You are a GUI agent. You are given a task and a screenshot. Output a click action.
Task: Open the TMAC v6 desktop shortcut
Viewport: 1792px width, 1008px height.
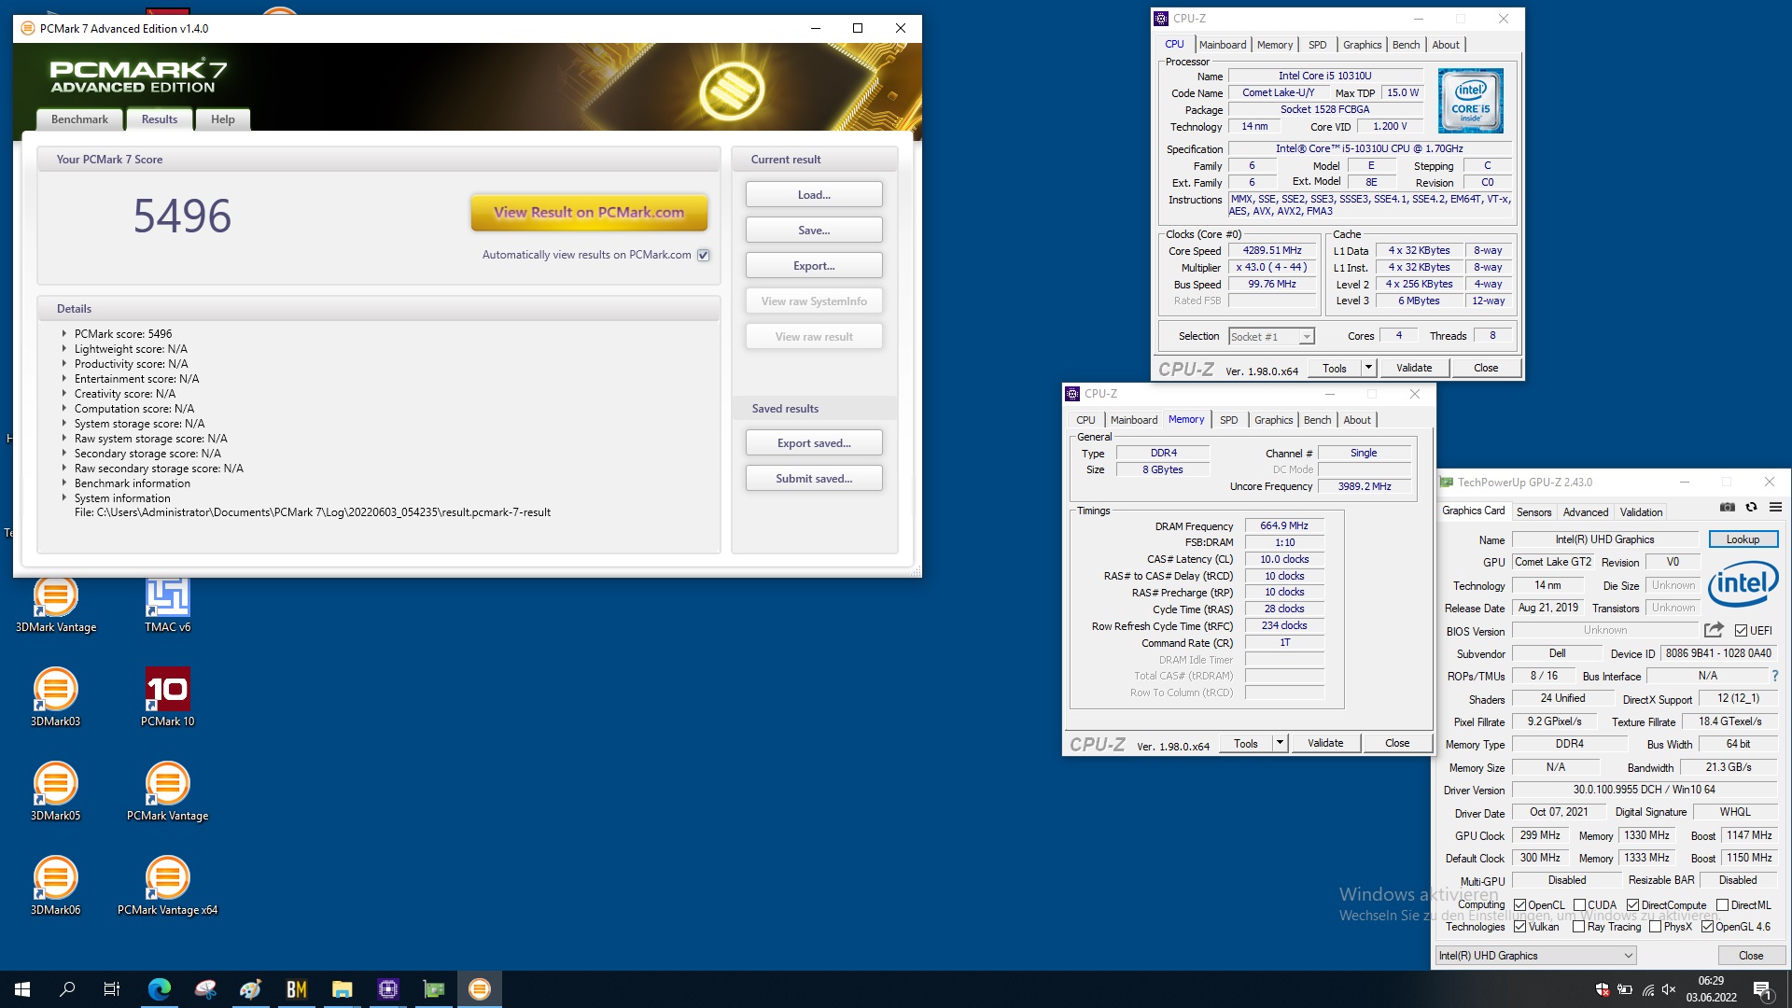[168, 605]
